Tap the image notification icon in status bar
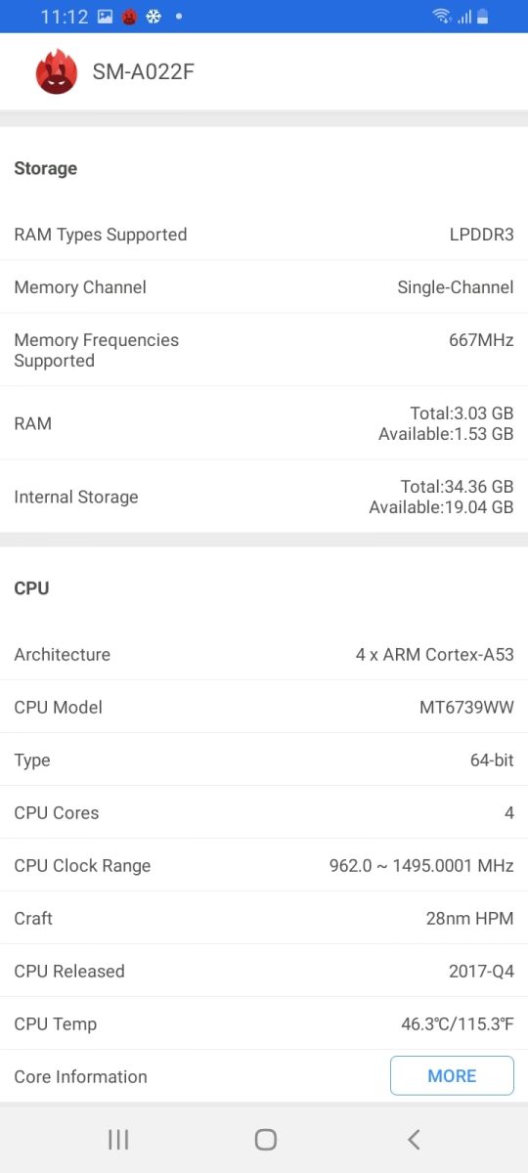528x1173 pixels. (x=105, y=17)
